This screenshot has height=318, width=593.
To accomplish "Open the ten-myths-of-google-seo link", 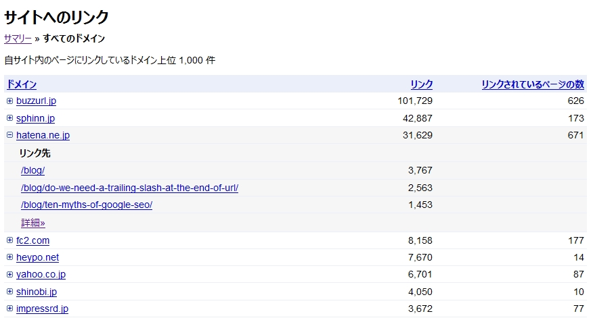I will (87, 205).
